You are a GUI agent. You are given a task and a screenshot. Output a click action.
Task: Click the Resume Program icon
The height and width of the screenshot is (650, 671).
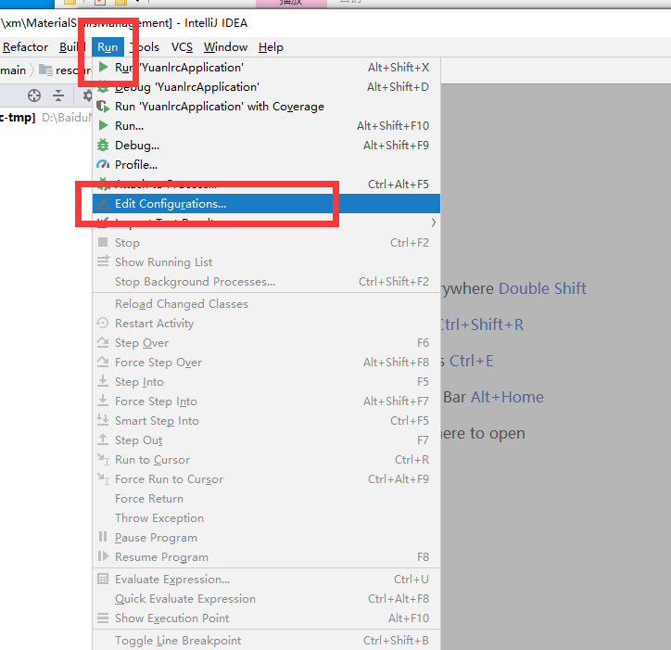(103, 556)
